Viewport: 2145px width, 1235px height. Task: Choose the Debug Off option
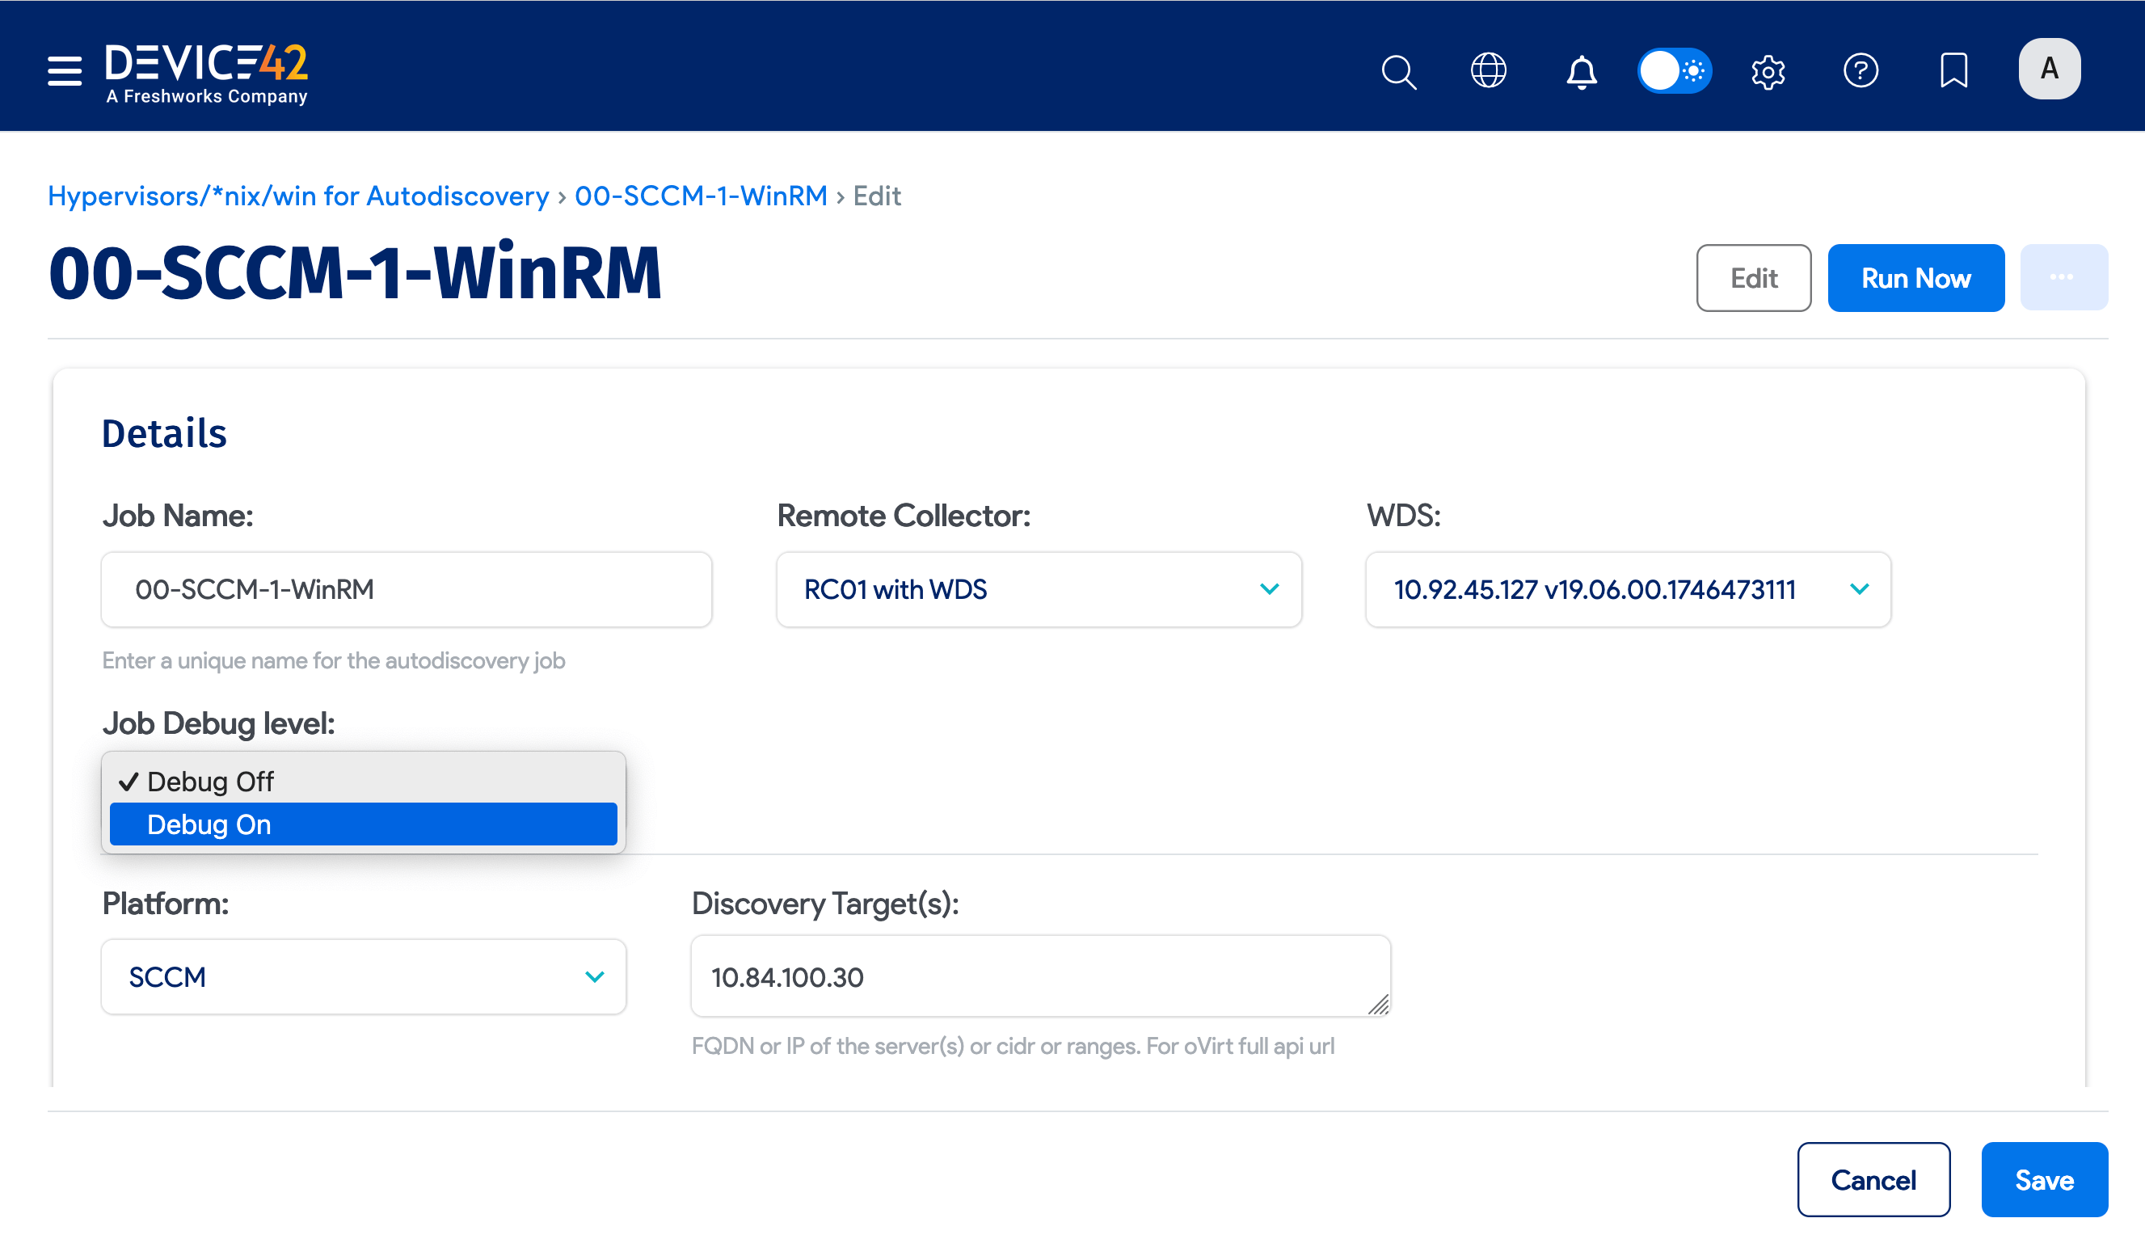click(x=363, y=782)
